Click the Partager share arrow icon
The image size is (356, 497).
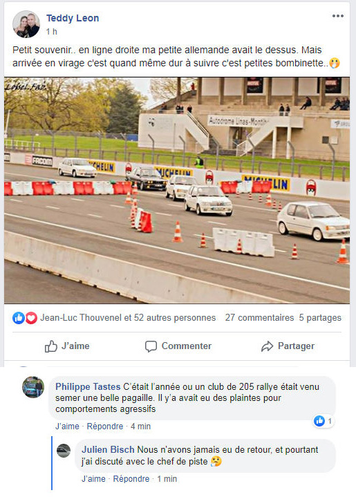(267, 346)
